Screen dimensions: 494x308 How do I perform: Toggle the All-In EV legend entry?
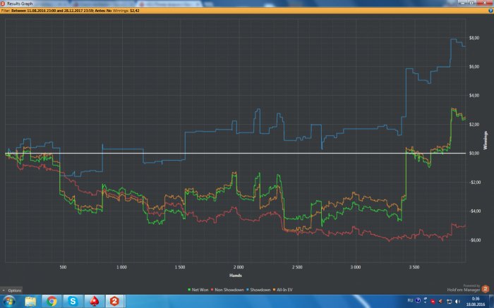[282, 290]
